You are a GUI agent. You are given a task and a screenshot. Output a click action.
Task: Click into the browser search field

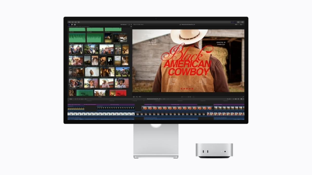click(99, 26)
